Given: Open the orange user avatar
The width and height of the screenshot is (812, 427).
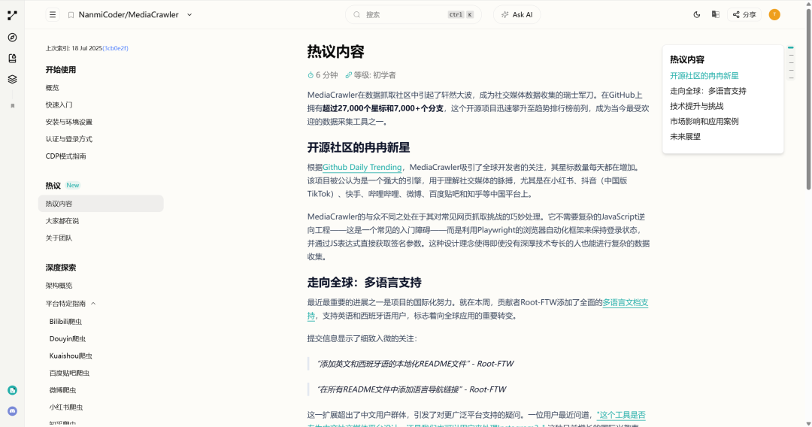Looking at the screenshot, I should (x=774, y=14).
